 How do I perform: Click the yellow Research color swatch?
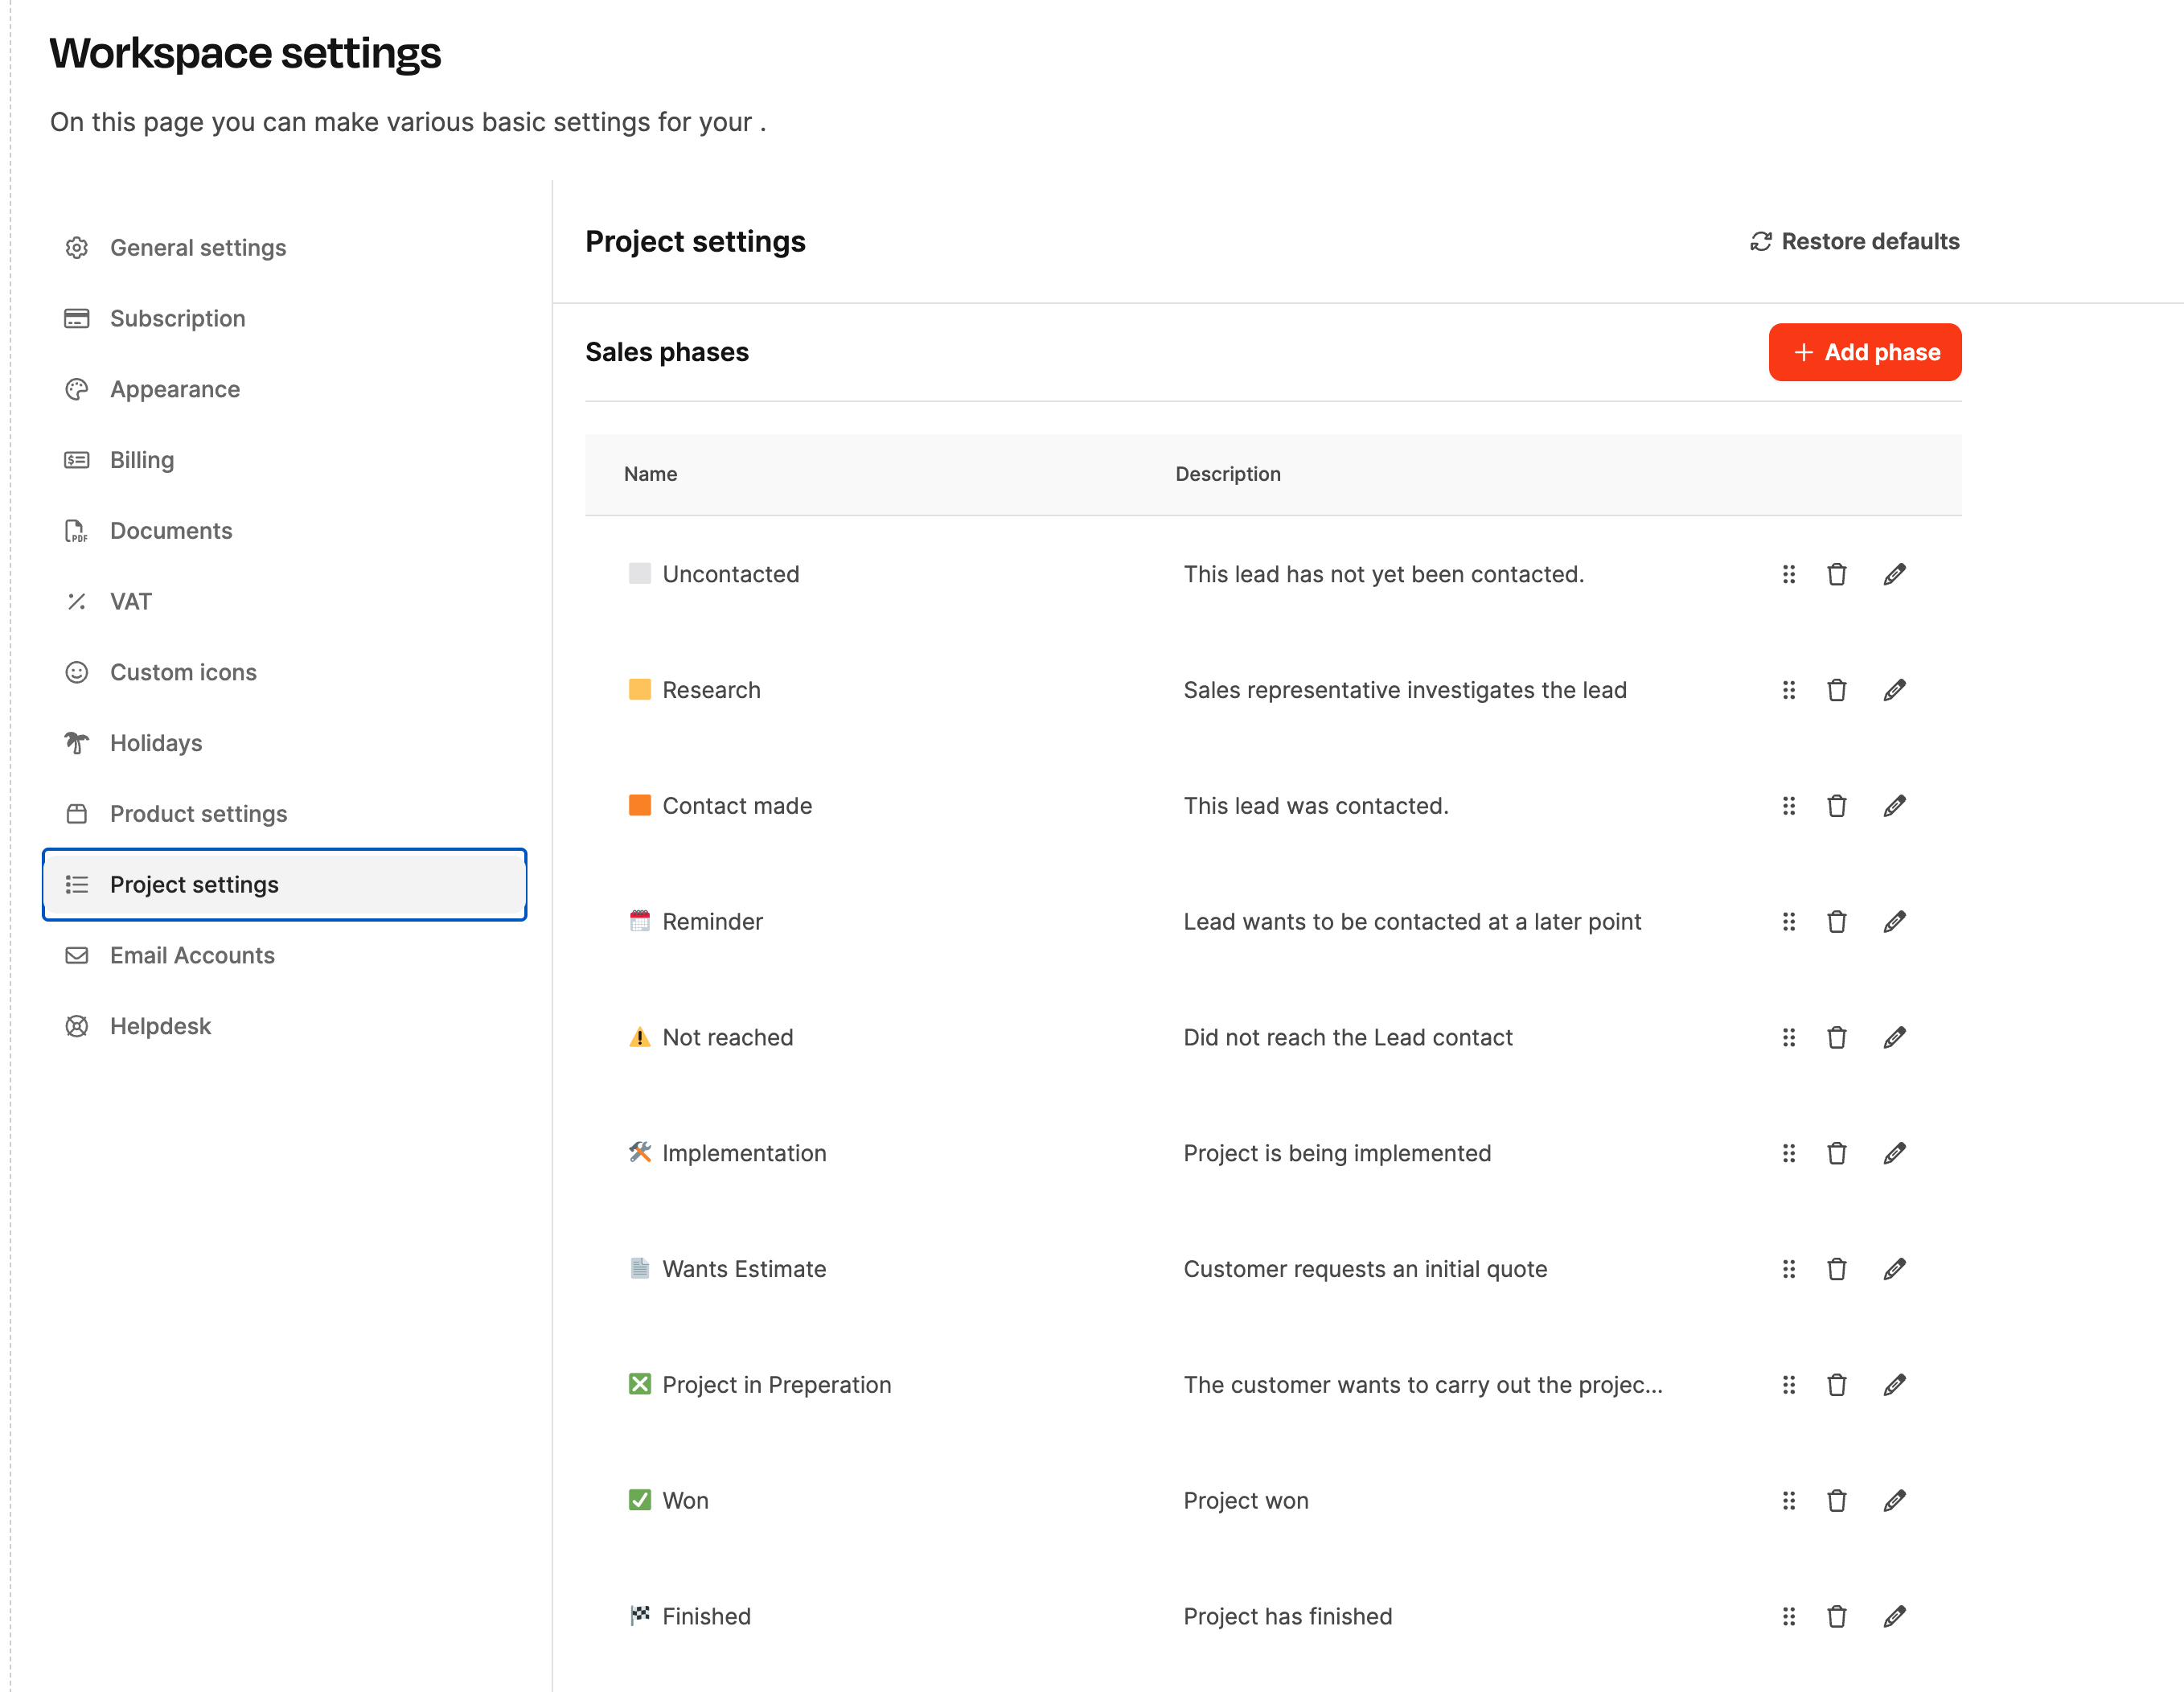pos(639,690)
